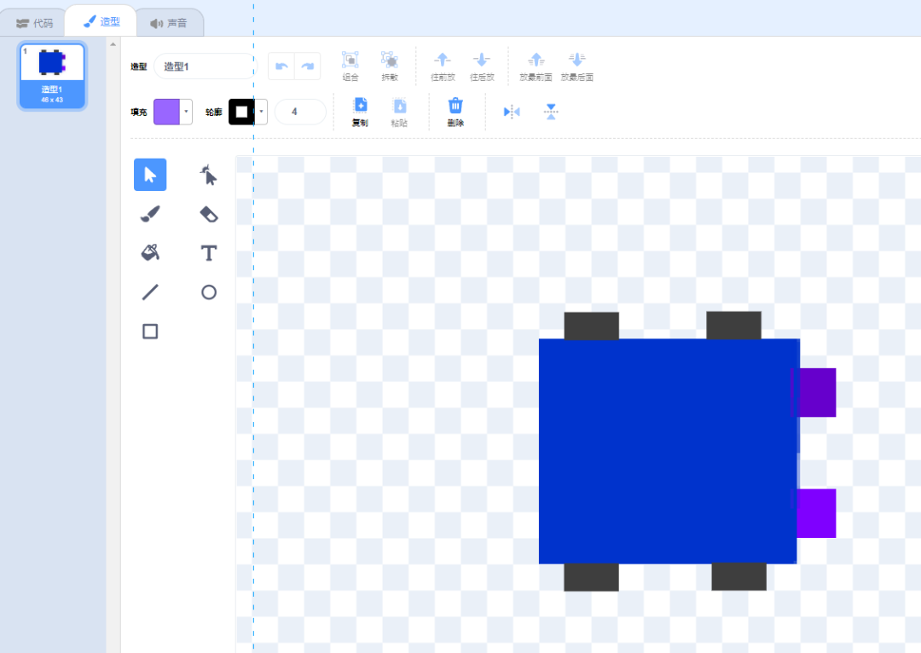Viewport: 921px width, 653px height.
Task: Click the flip horizontal icon
Action: pyautogui.click(x=512, y=112)
